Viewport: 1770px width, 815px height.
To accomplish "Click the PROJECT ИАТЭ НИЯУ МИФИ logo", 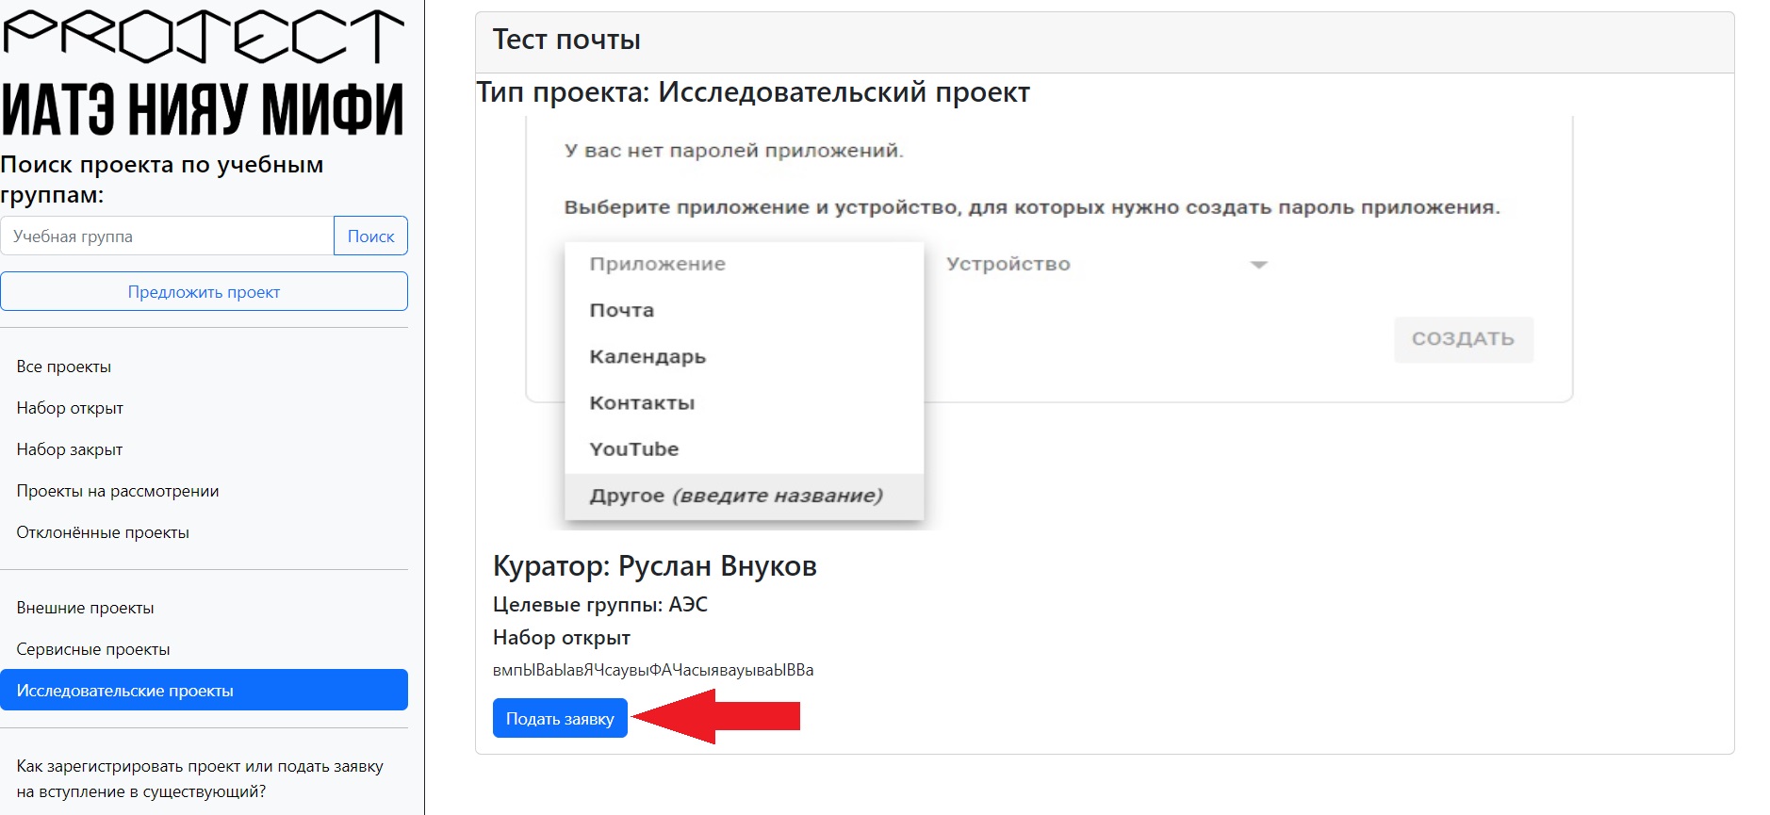I will (x=204, y=73).
